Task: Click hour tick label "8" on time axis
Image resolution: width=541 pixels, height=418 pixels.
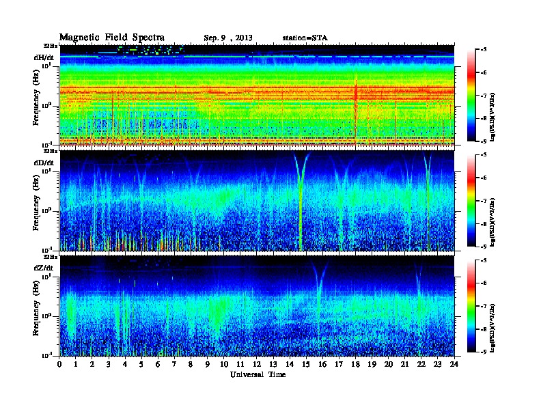Action: click(x=191, y=364)
